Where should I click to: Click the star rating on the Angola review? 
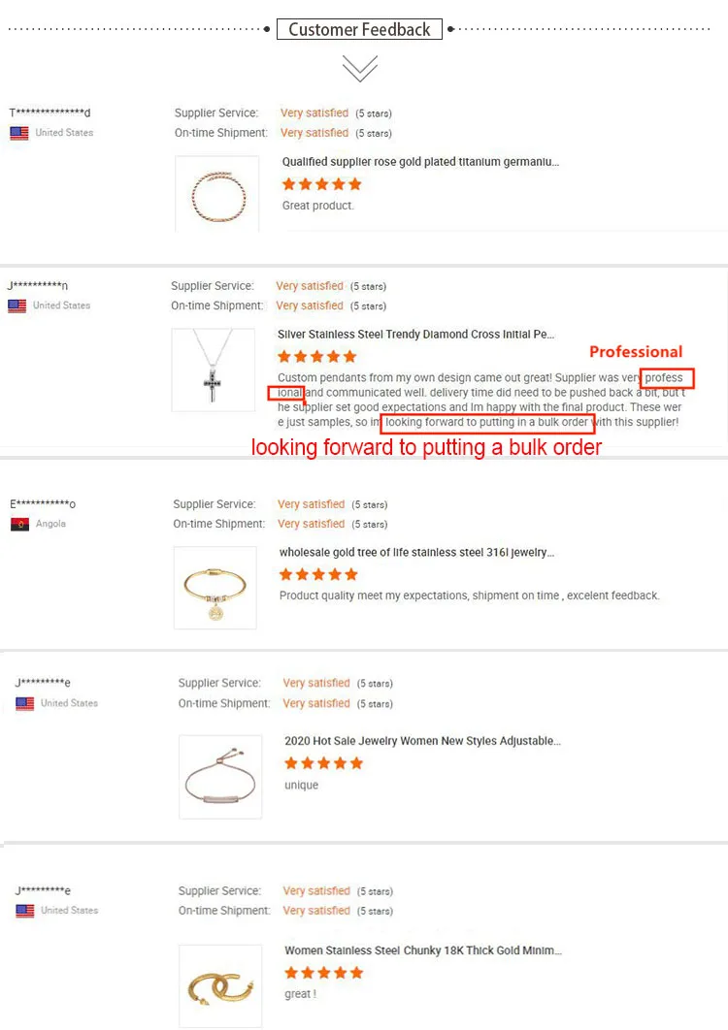tap(319, 574)
